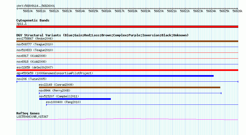The width and height of the screenshot is (246, 135).
Task: Open the DGV Structural Variants track heading
Action: pos(102,35)
